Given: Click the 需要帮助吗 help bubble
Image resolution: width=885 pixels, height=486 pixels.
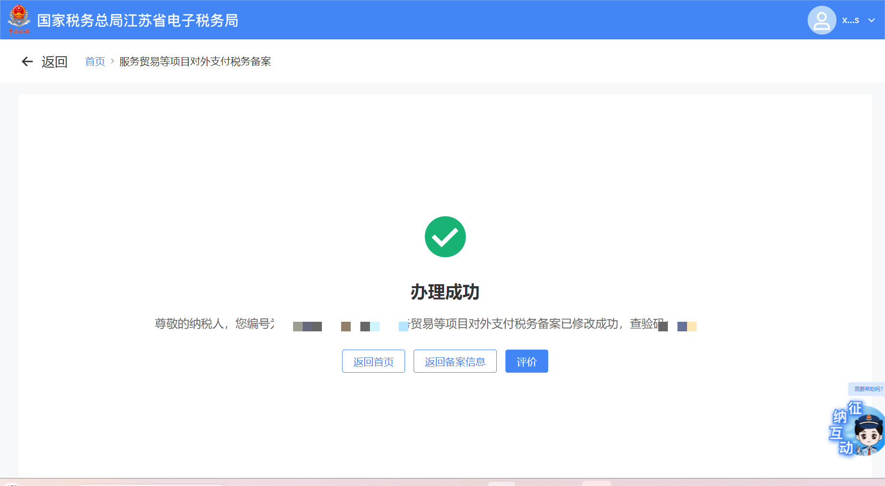Looking at the screenshot, I should (868, 389).
